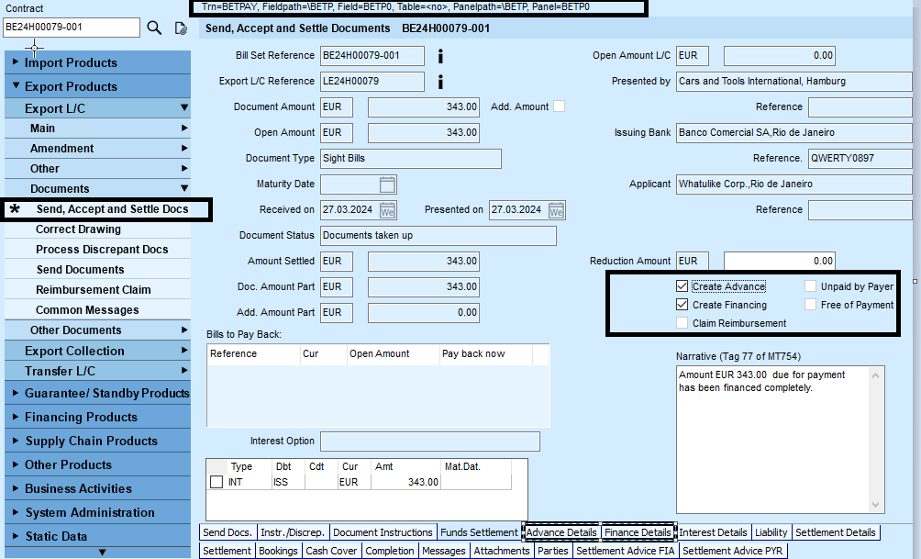Collapse the Export Products section
Viewport: 921px width, 559px height.
pos(97,86)
